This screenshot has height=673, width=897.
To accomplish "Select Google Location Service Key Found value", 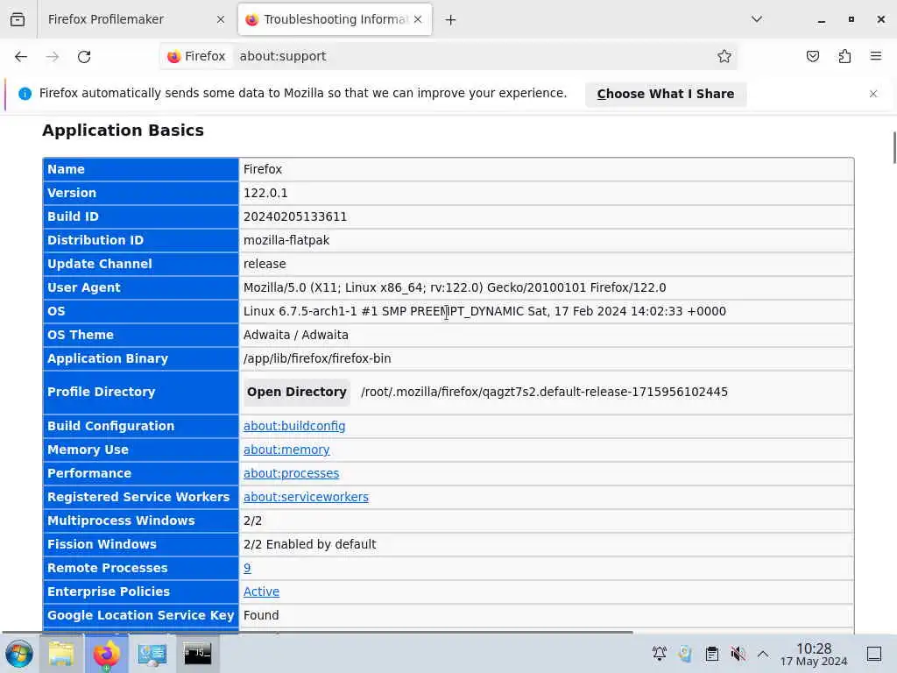I will point(261,615).
